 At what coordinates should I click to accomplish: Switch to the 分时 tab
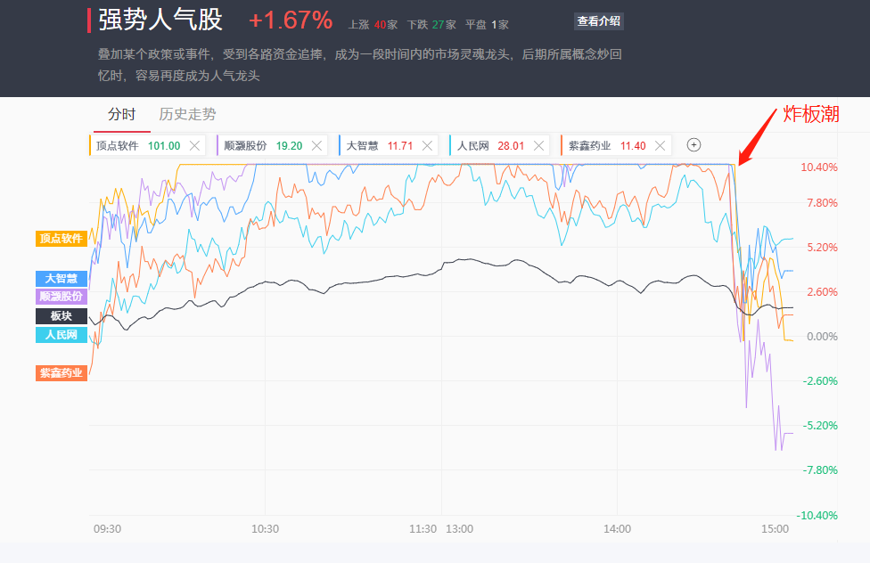(x=122, y=115)
